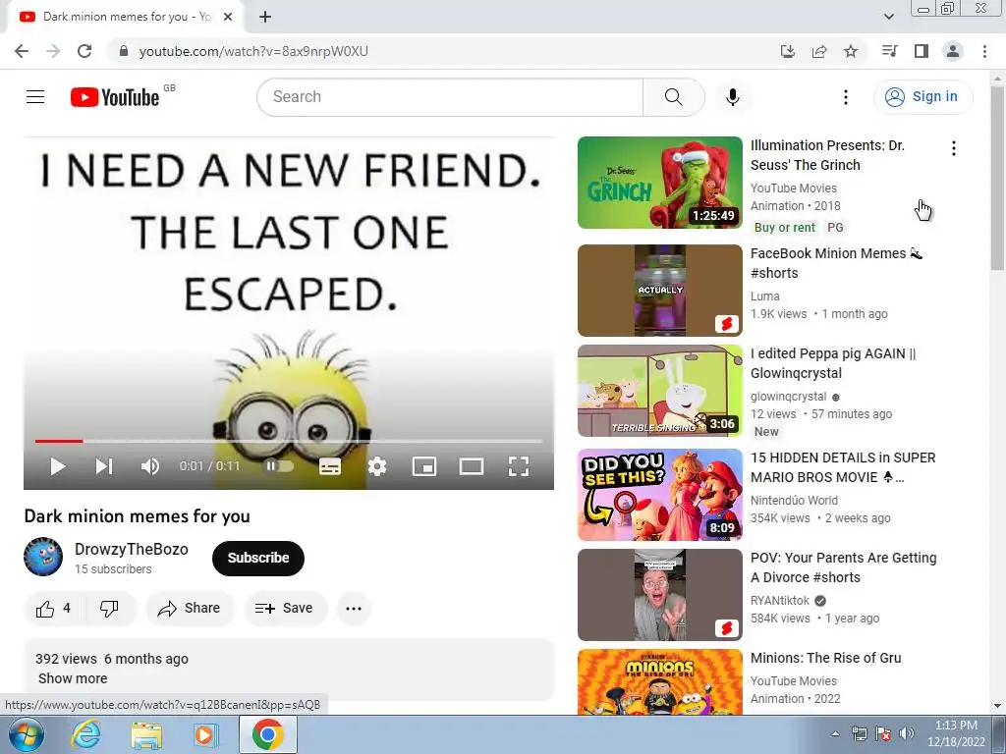Open DrowzyTheBozo channel avatar
Screen dimensions: 1006x754
pyautogui.click(x=43, y=557)
